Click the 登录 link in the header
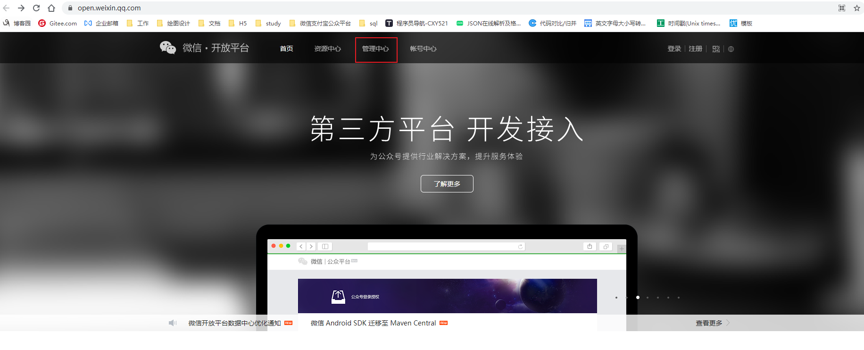This screenshot has width=864, height=350. tap(674, 49)
